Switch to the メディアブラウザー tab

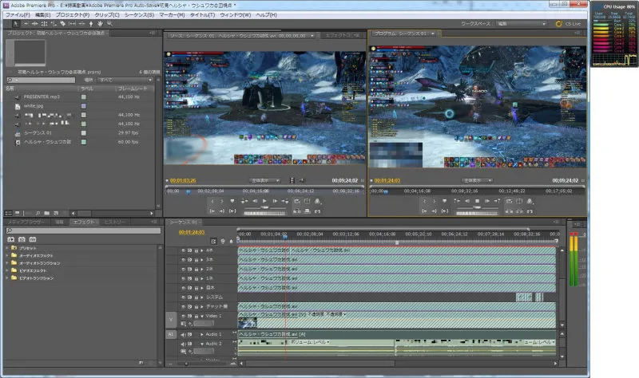pos(26,222)
